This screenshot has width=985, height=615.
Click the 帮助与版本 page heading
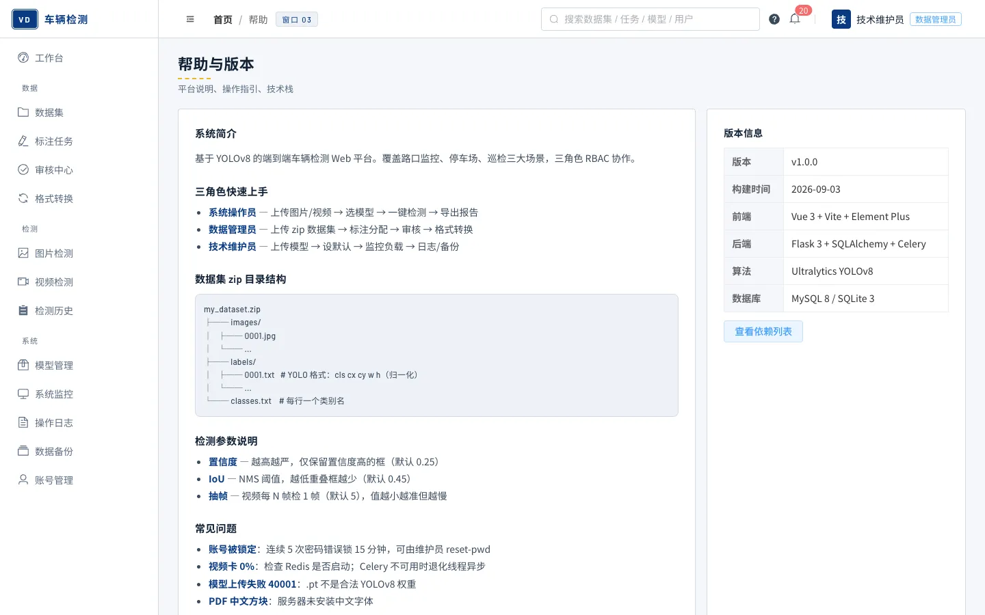tap(216, 64)
